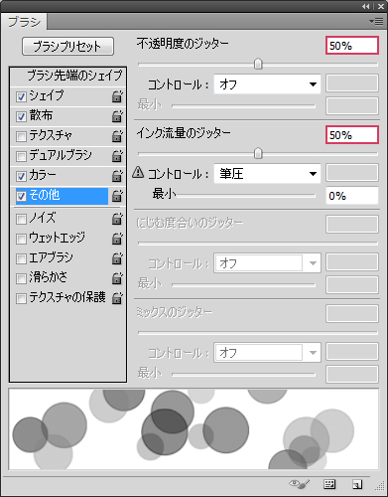Uncheck the カラー checkbox

pyautogui.click(x=21, y=176)
